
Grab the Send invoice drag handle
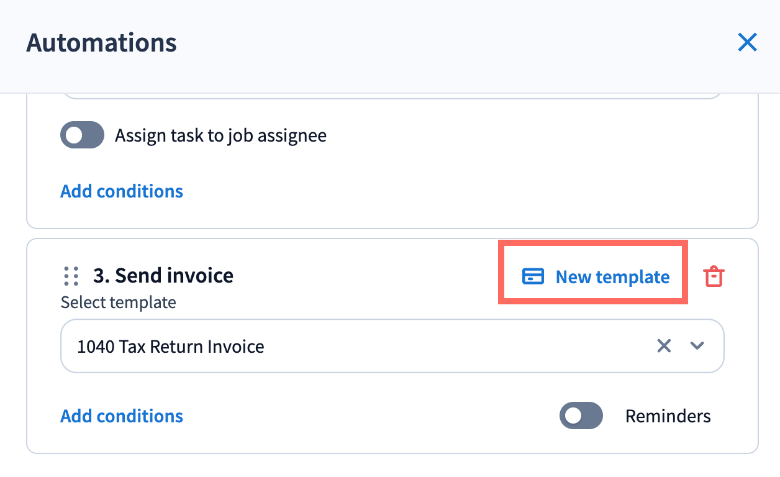(71, 275)
